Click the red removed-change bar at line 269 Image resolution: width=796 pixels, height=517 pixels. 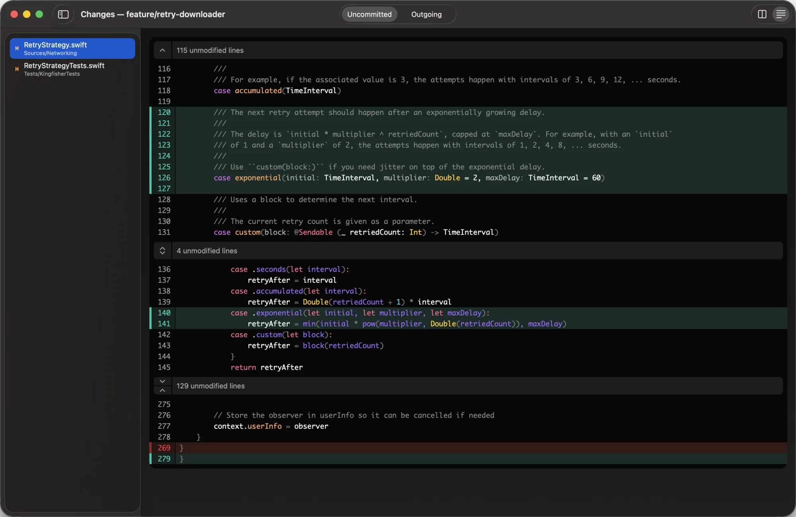coord(151,448)
